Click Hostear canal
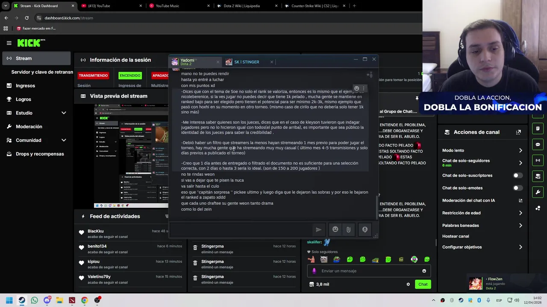The height and width of the screenshot is (307, 547). (x=456, y=236)
